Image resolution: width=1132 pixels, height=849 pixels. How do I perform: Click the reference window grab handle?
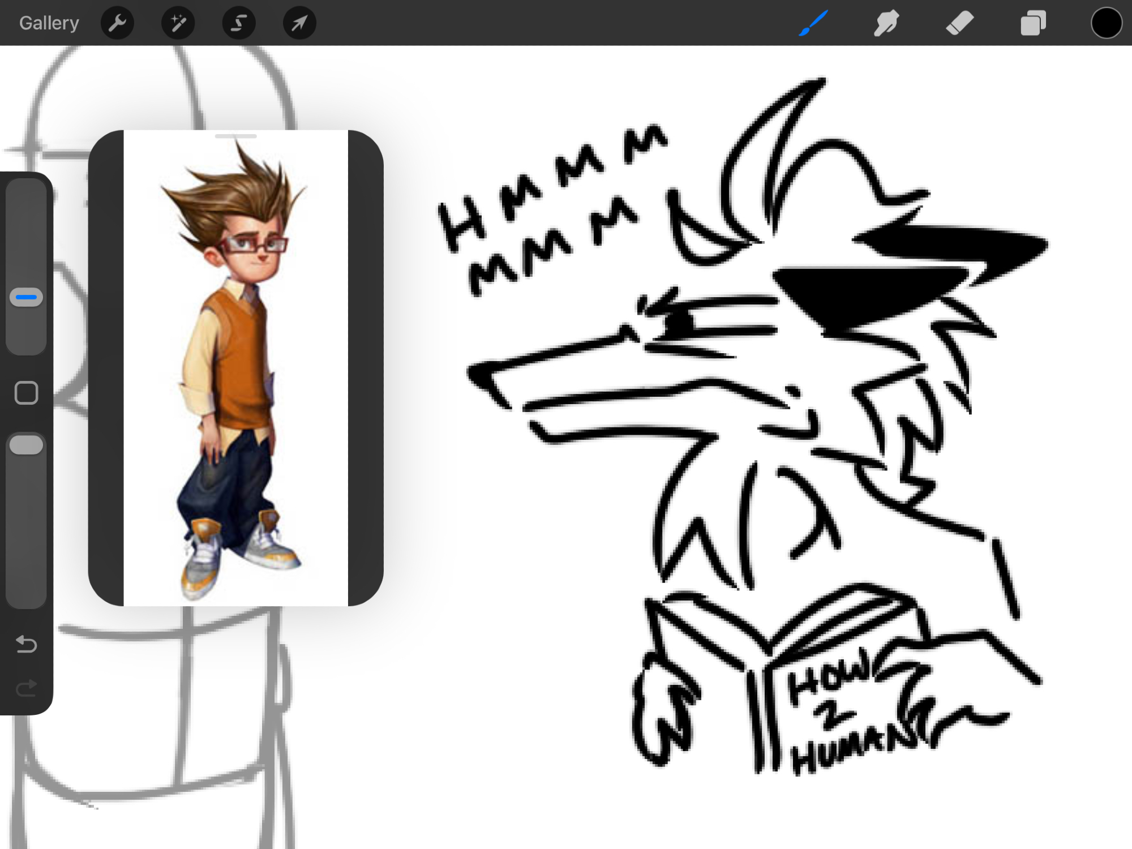235,136
